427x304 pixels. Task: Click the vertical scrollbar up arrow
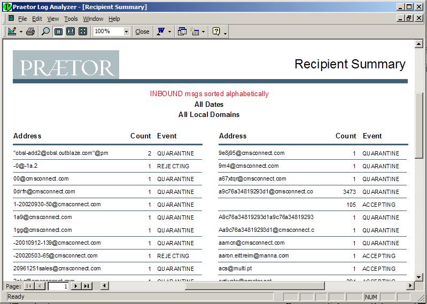point(418,44)
